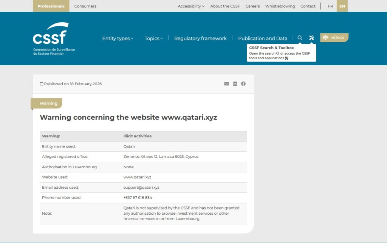Click the Warning category tag
Screen dimensions: 387x243
(46, 103)
